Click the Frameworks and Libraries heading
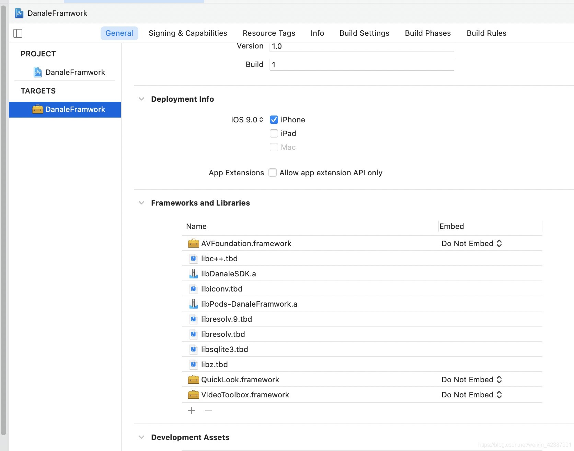Image resolution: width=574 pixels, height=451 pixels. [x=200, y=203]
